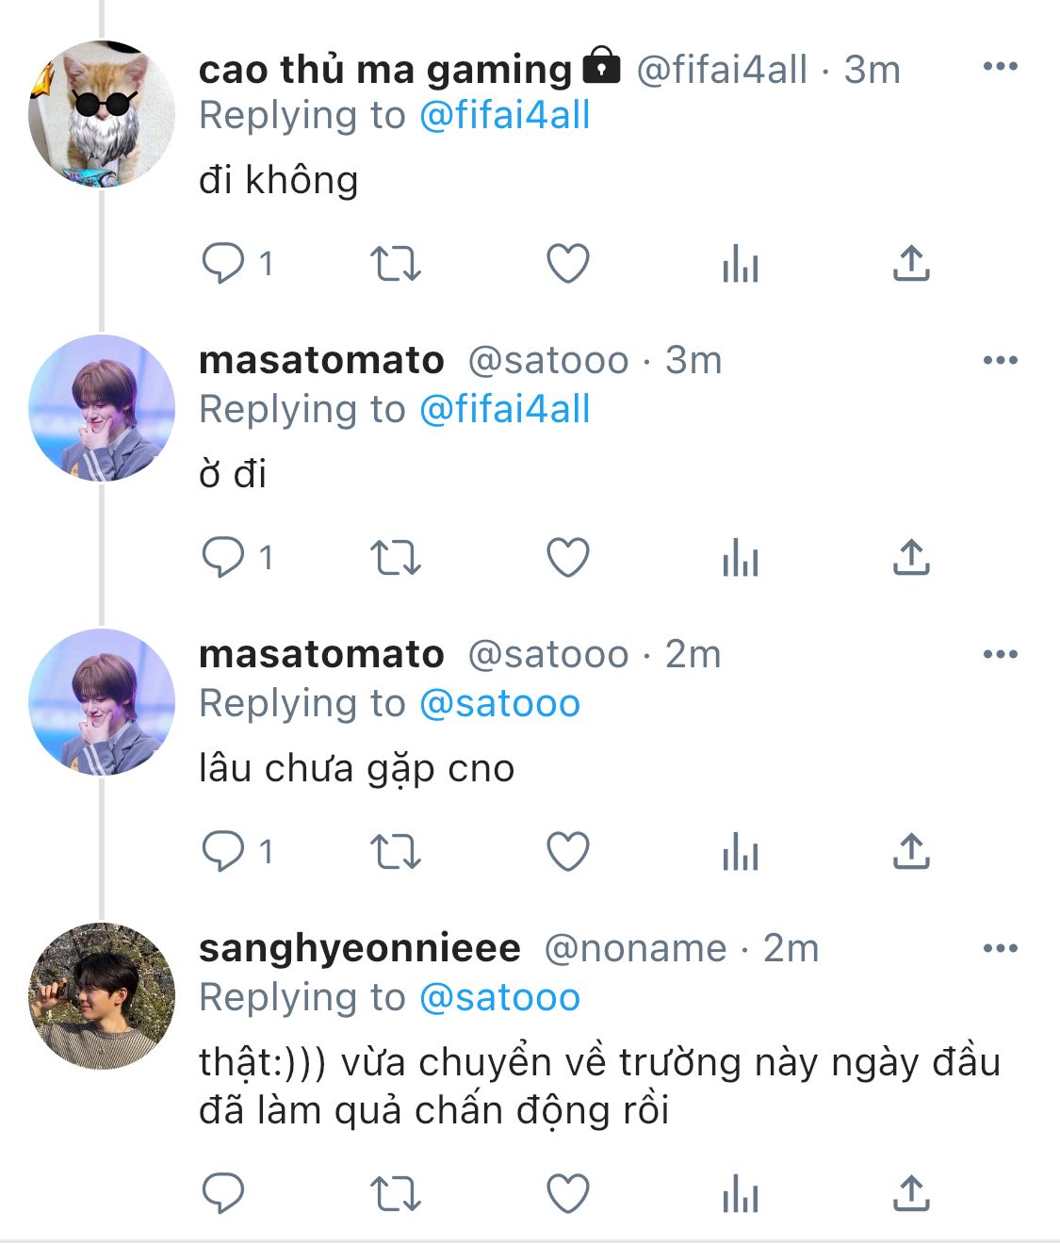The height and width of the screenshot is (1245, 1060).
Task: Open sanghyeonnieee profile picture
Action: pos(102,996)
